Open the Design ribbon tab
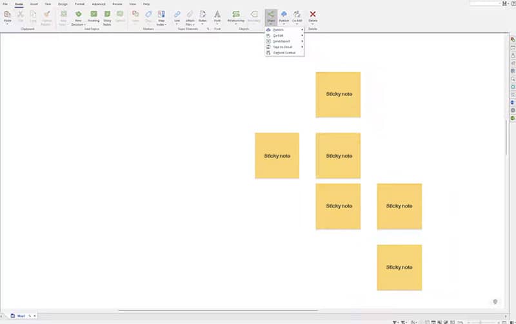Screen dimensions: 516x324 click(63, 4)
